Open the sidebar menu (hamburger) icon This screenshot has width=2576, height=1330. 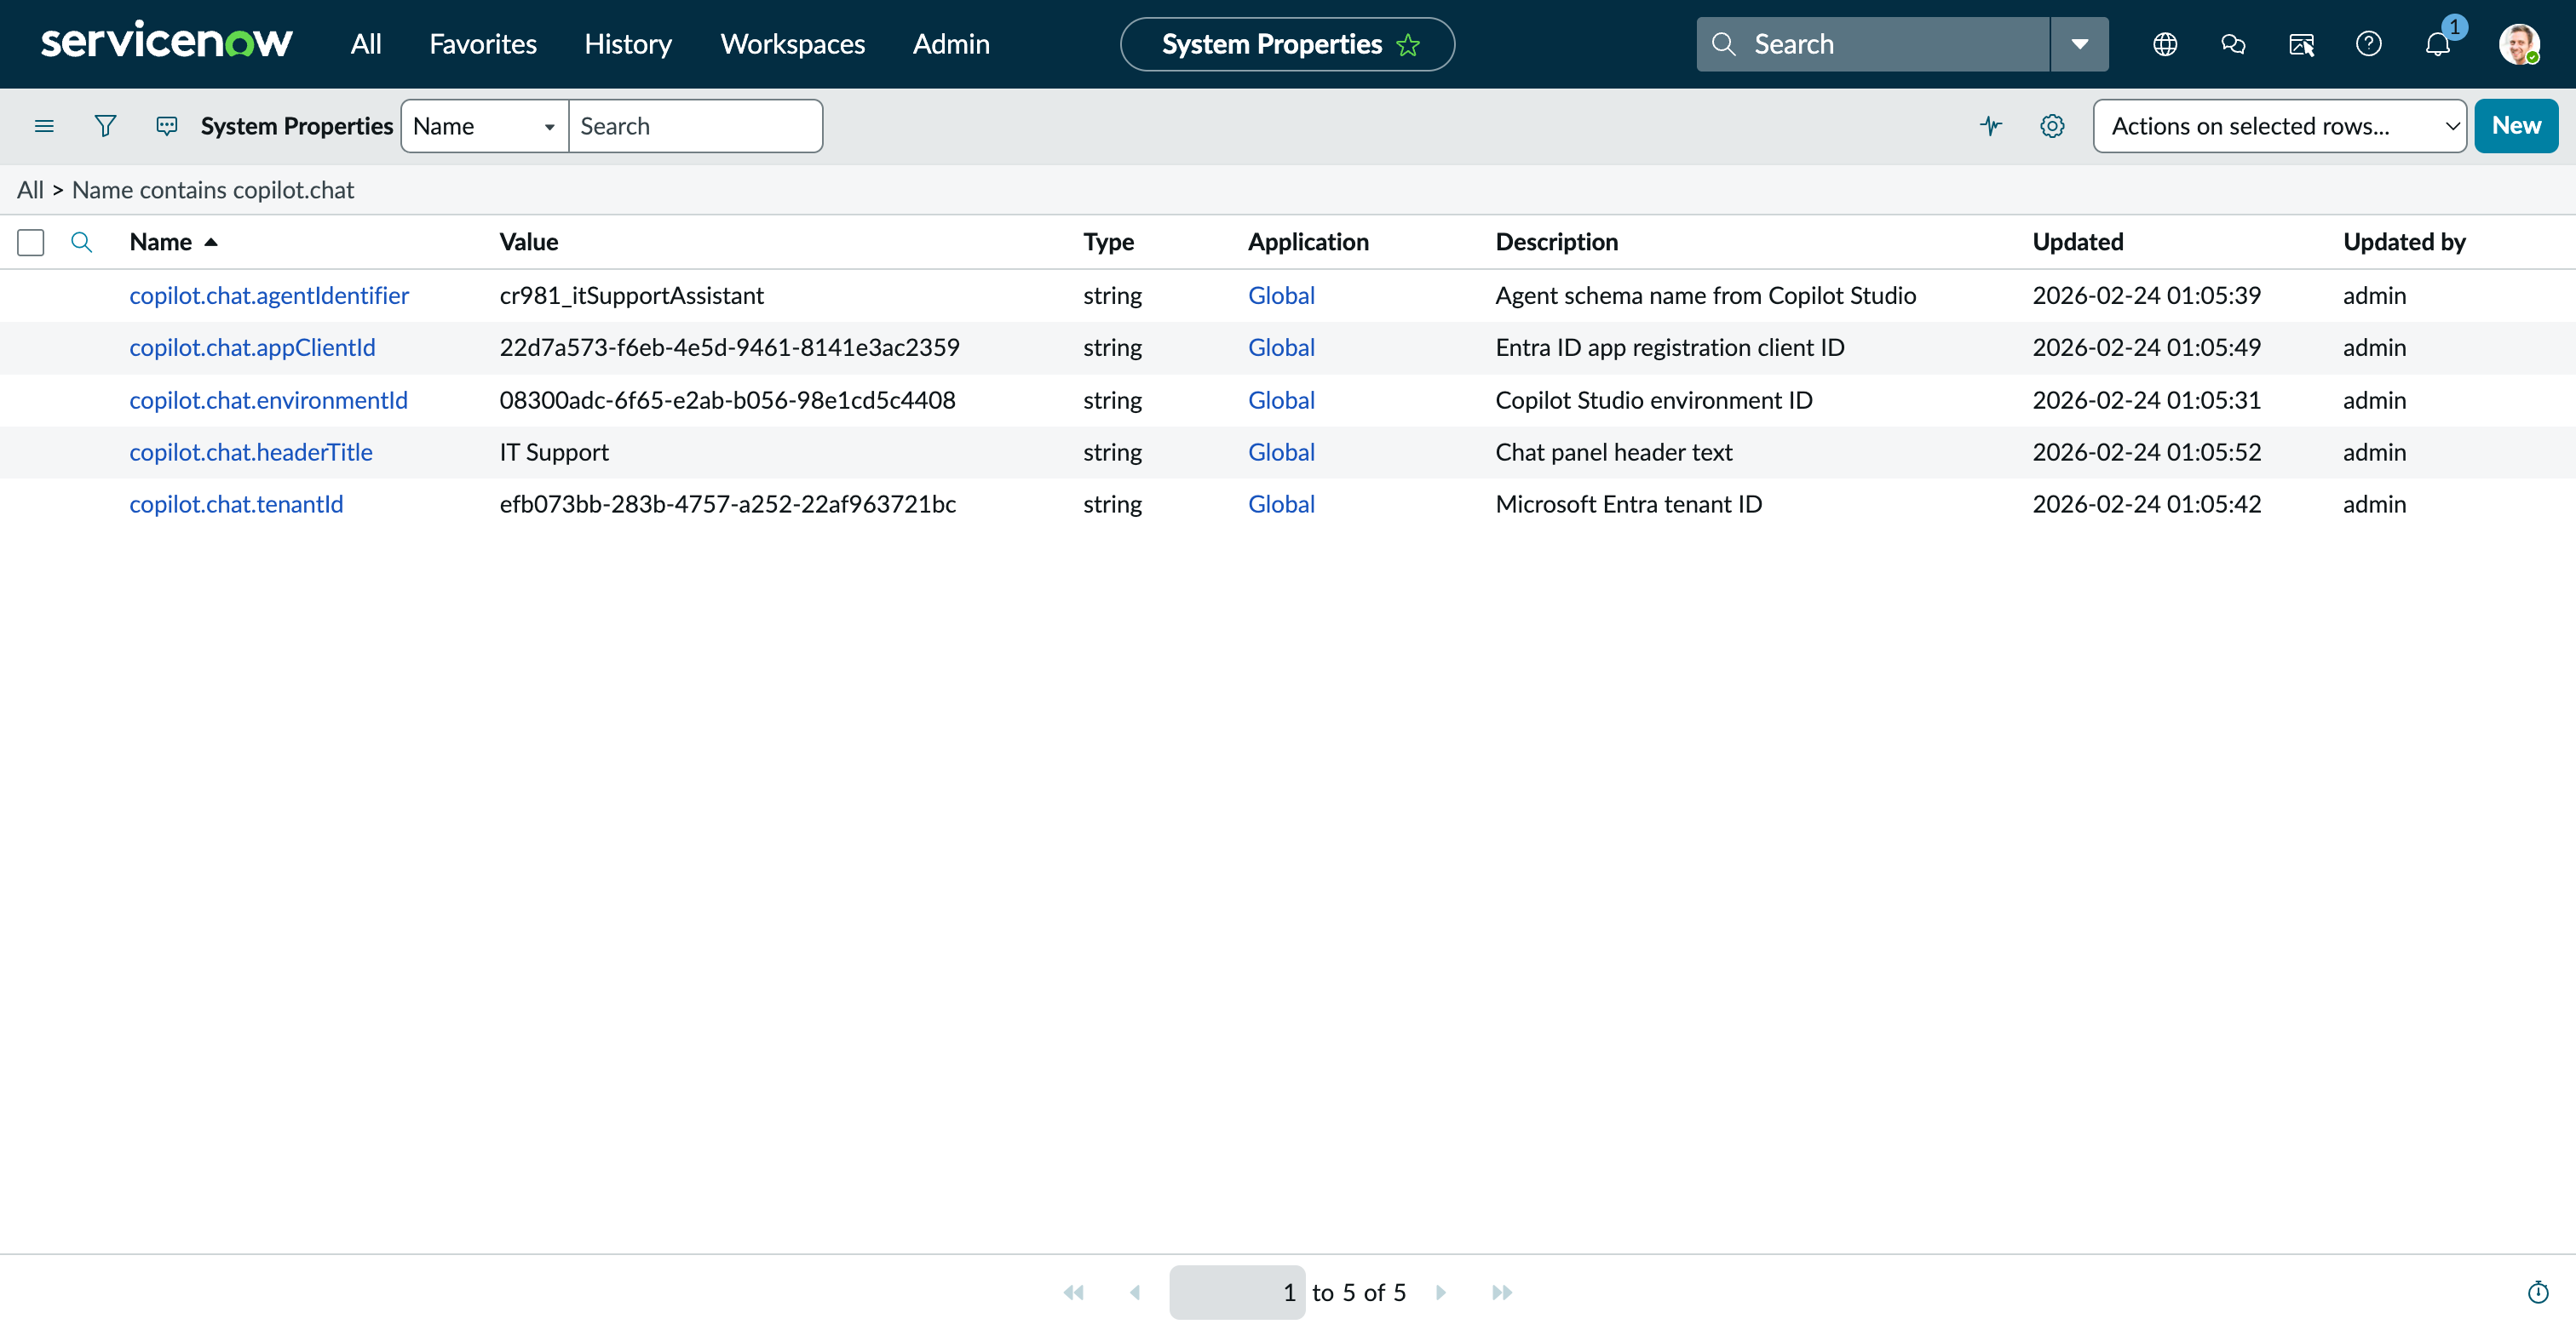tap(44, 126)
